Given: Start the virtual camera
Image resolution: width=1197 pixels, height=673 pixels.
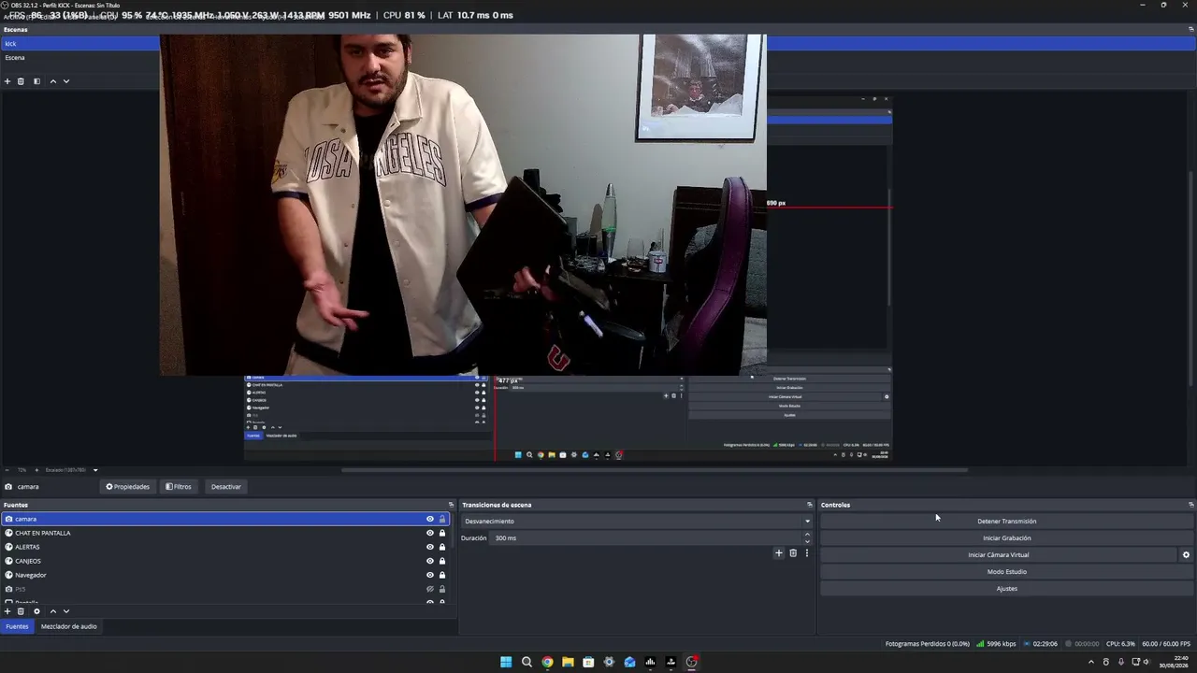Looking at the screenshot, I should tap(999, 555).
